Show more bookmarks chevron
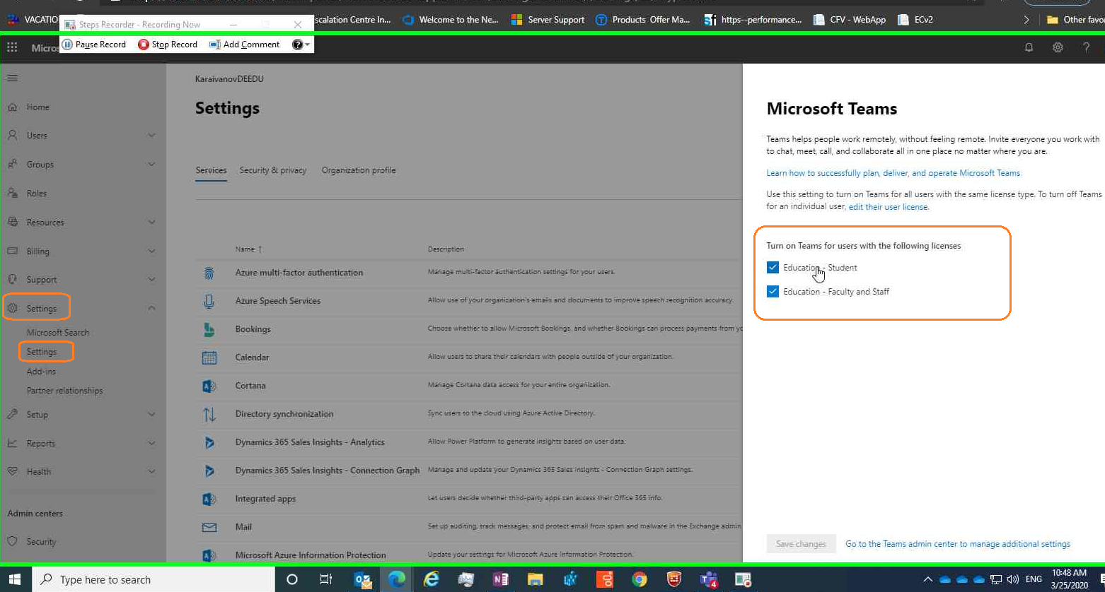The height and width of the screenshot is (592, 1105). click(x=1026, y=20)
